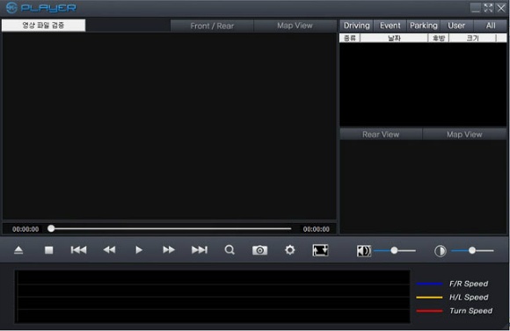
Task: Switch to the Front / Rear tab
Action: click(212, 25)
